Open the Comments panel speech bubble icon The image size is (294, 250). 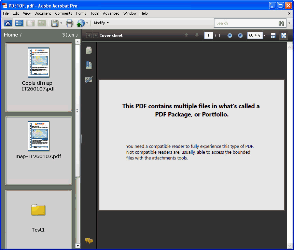click(x=89, y=240)
